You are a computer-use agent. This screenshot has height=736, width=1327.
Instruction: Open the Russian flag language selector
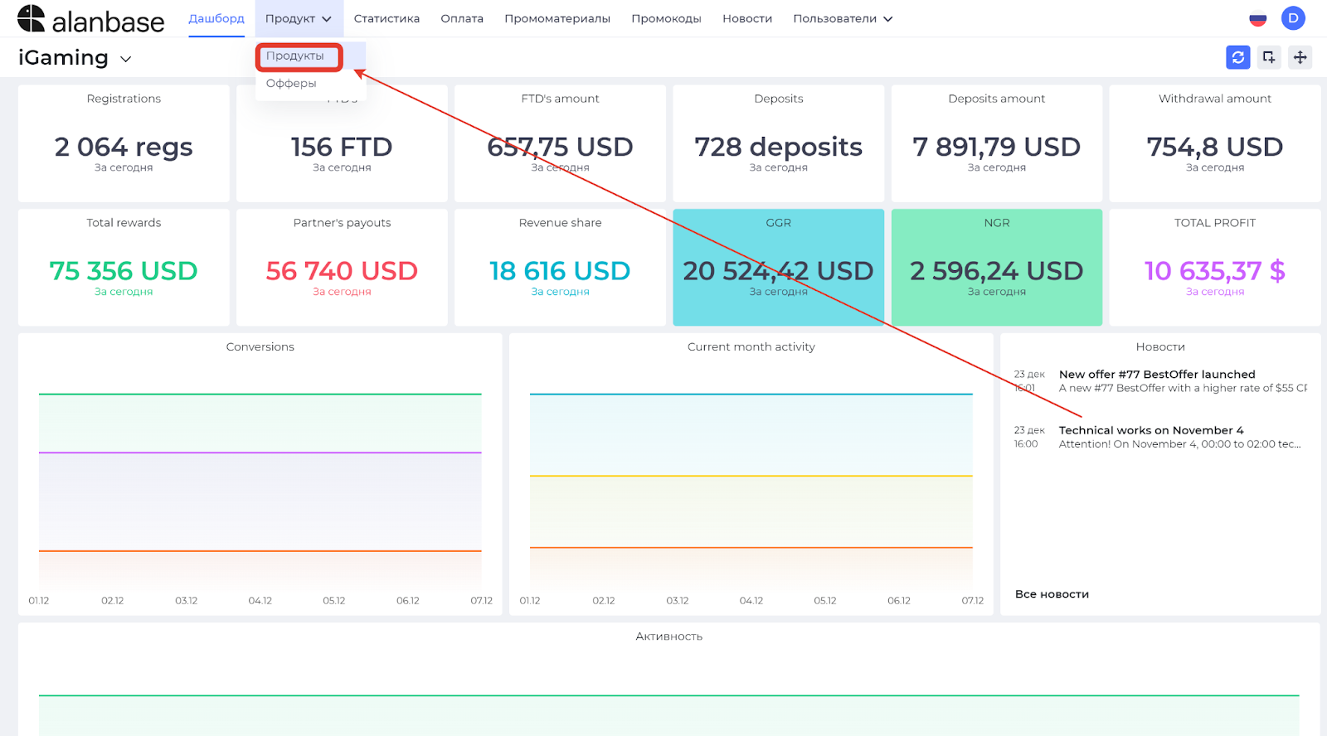point(1258,18)
